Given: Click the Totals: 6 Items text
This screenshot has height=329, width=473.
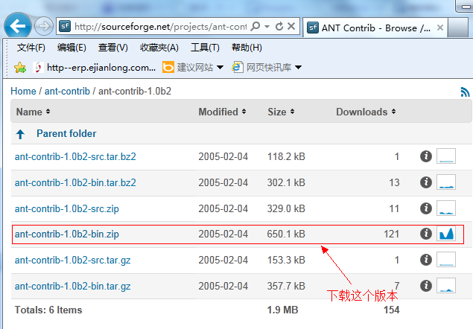Looking at the screenshot, I should (48, 310).
